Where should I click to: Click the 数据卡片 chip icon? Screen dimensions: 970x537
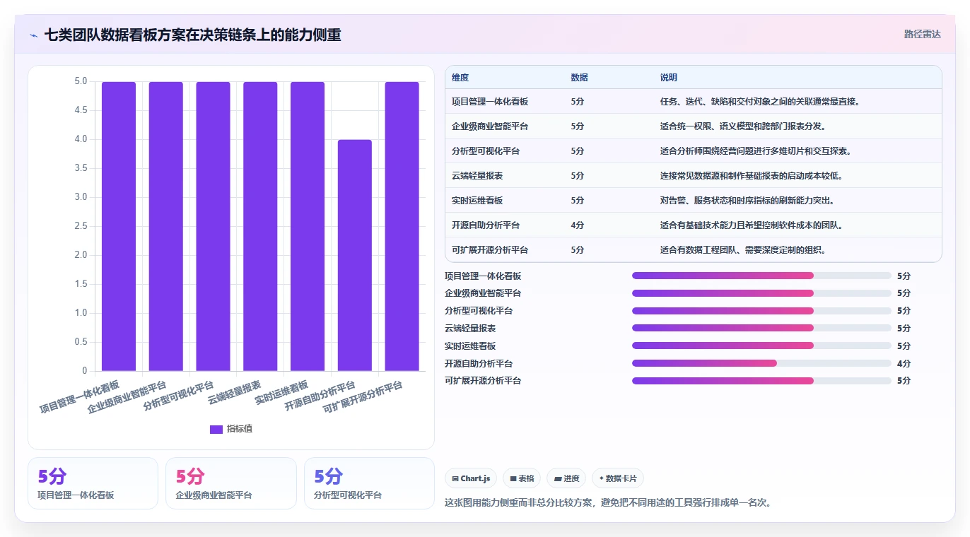click(601, 479)
